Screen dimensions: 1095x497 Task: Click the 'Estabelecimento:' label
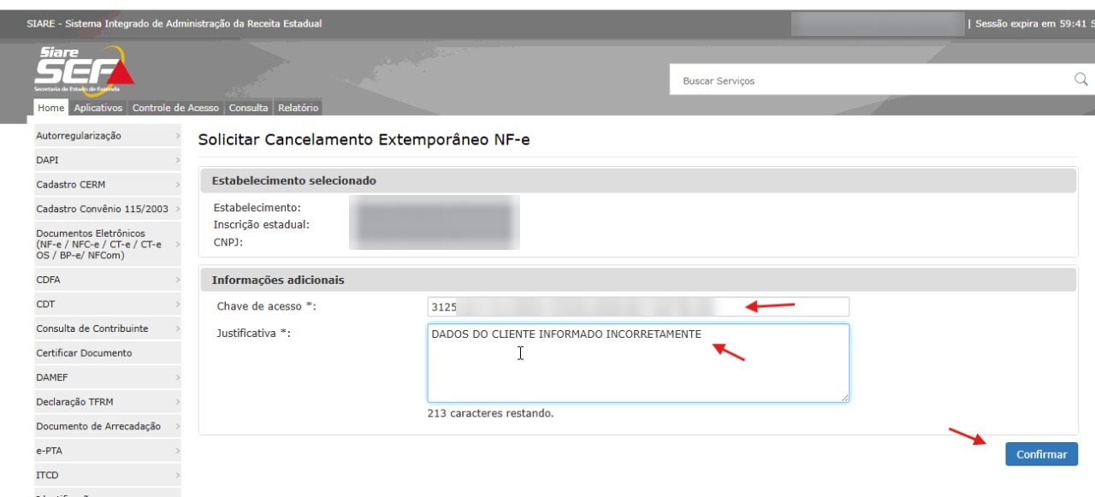click(x=257, y=208)
